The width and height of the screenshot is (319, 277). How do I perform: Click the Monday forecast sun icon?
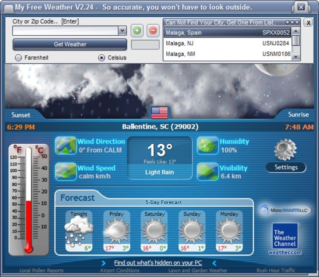tap(229, 231)
